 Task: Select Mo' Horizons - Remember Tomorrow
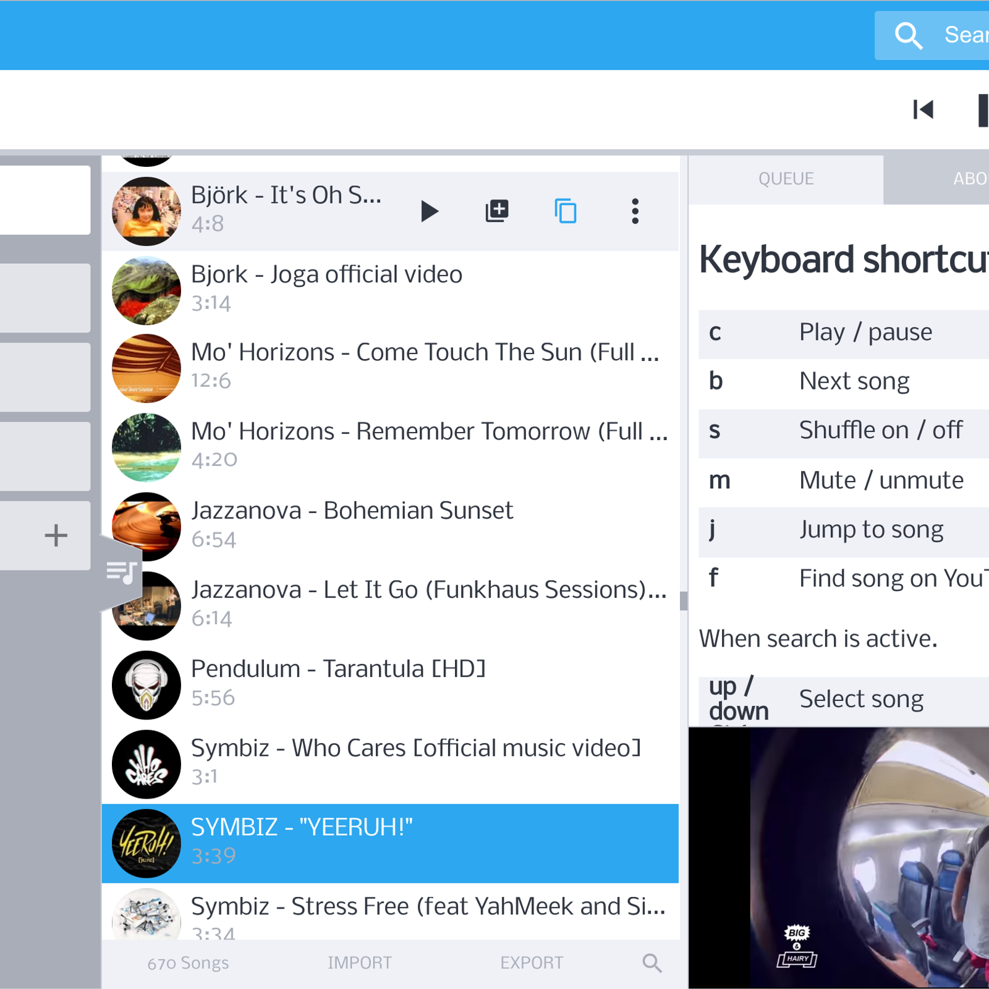tap(390, 448)
